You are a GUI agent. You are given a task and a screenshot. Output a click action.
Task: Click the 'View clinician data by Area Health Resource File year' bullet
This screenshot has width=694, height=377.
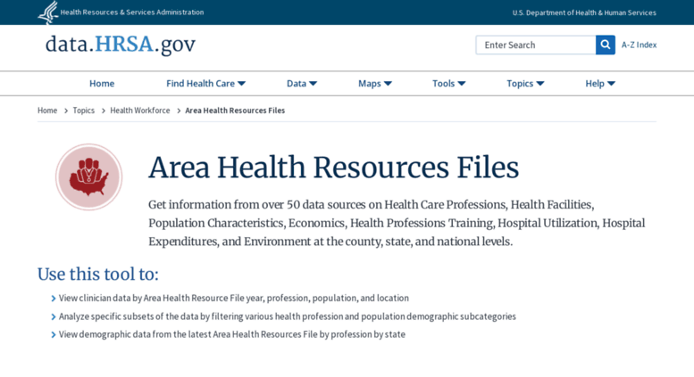tap(234, 298)
